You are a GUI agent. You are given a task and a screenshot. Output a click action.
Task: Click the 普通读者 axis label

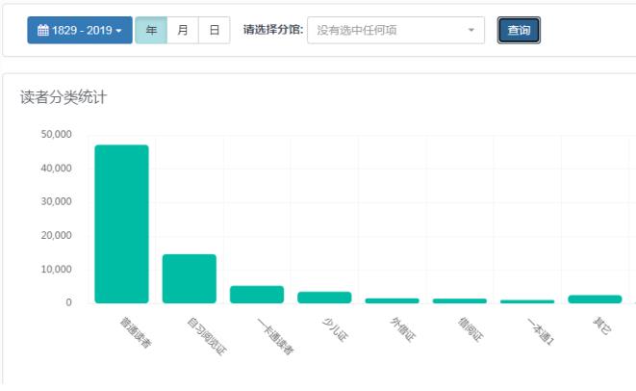point(135,331)
